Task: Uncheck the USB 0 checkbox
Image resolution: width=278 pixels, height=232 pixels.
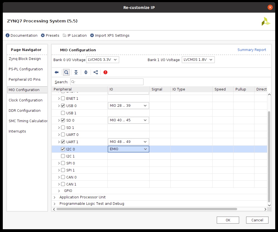Action: (x=63, y=106)
